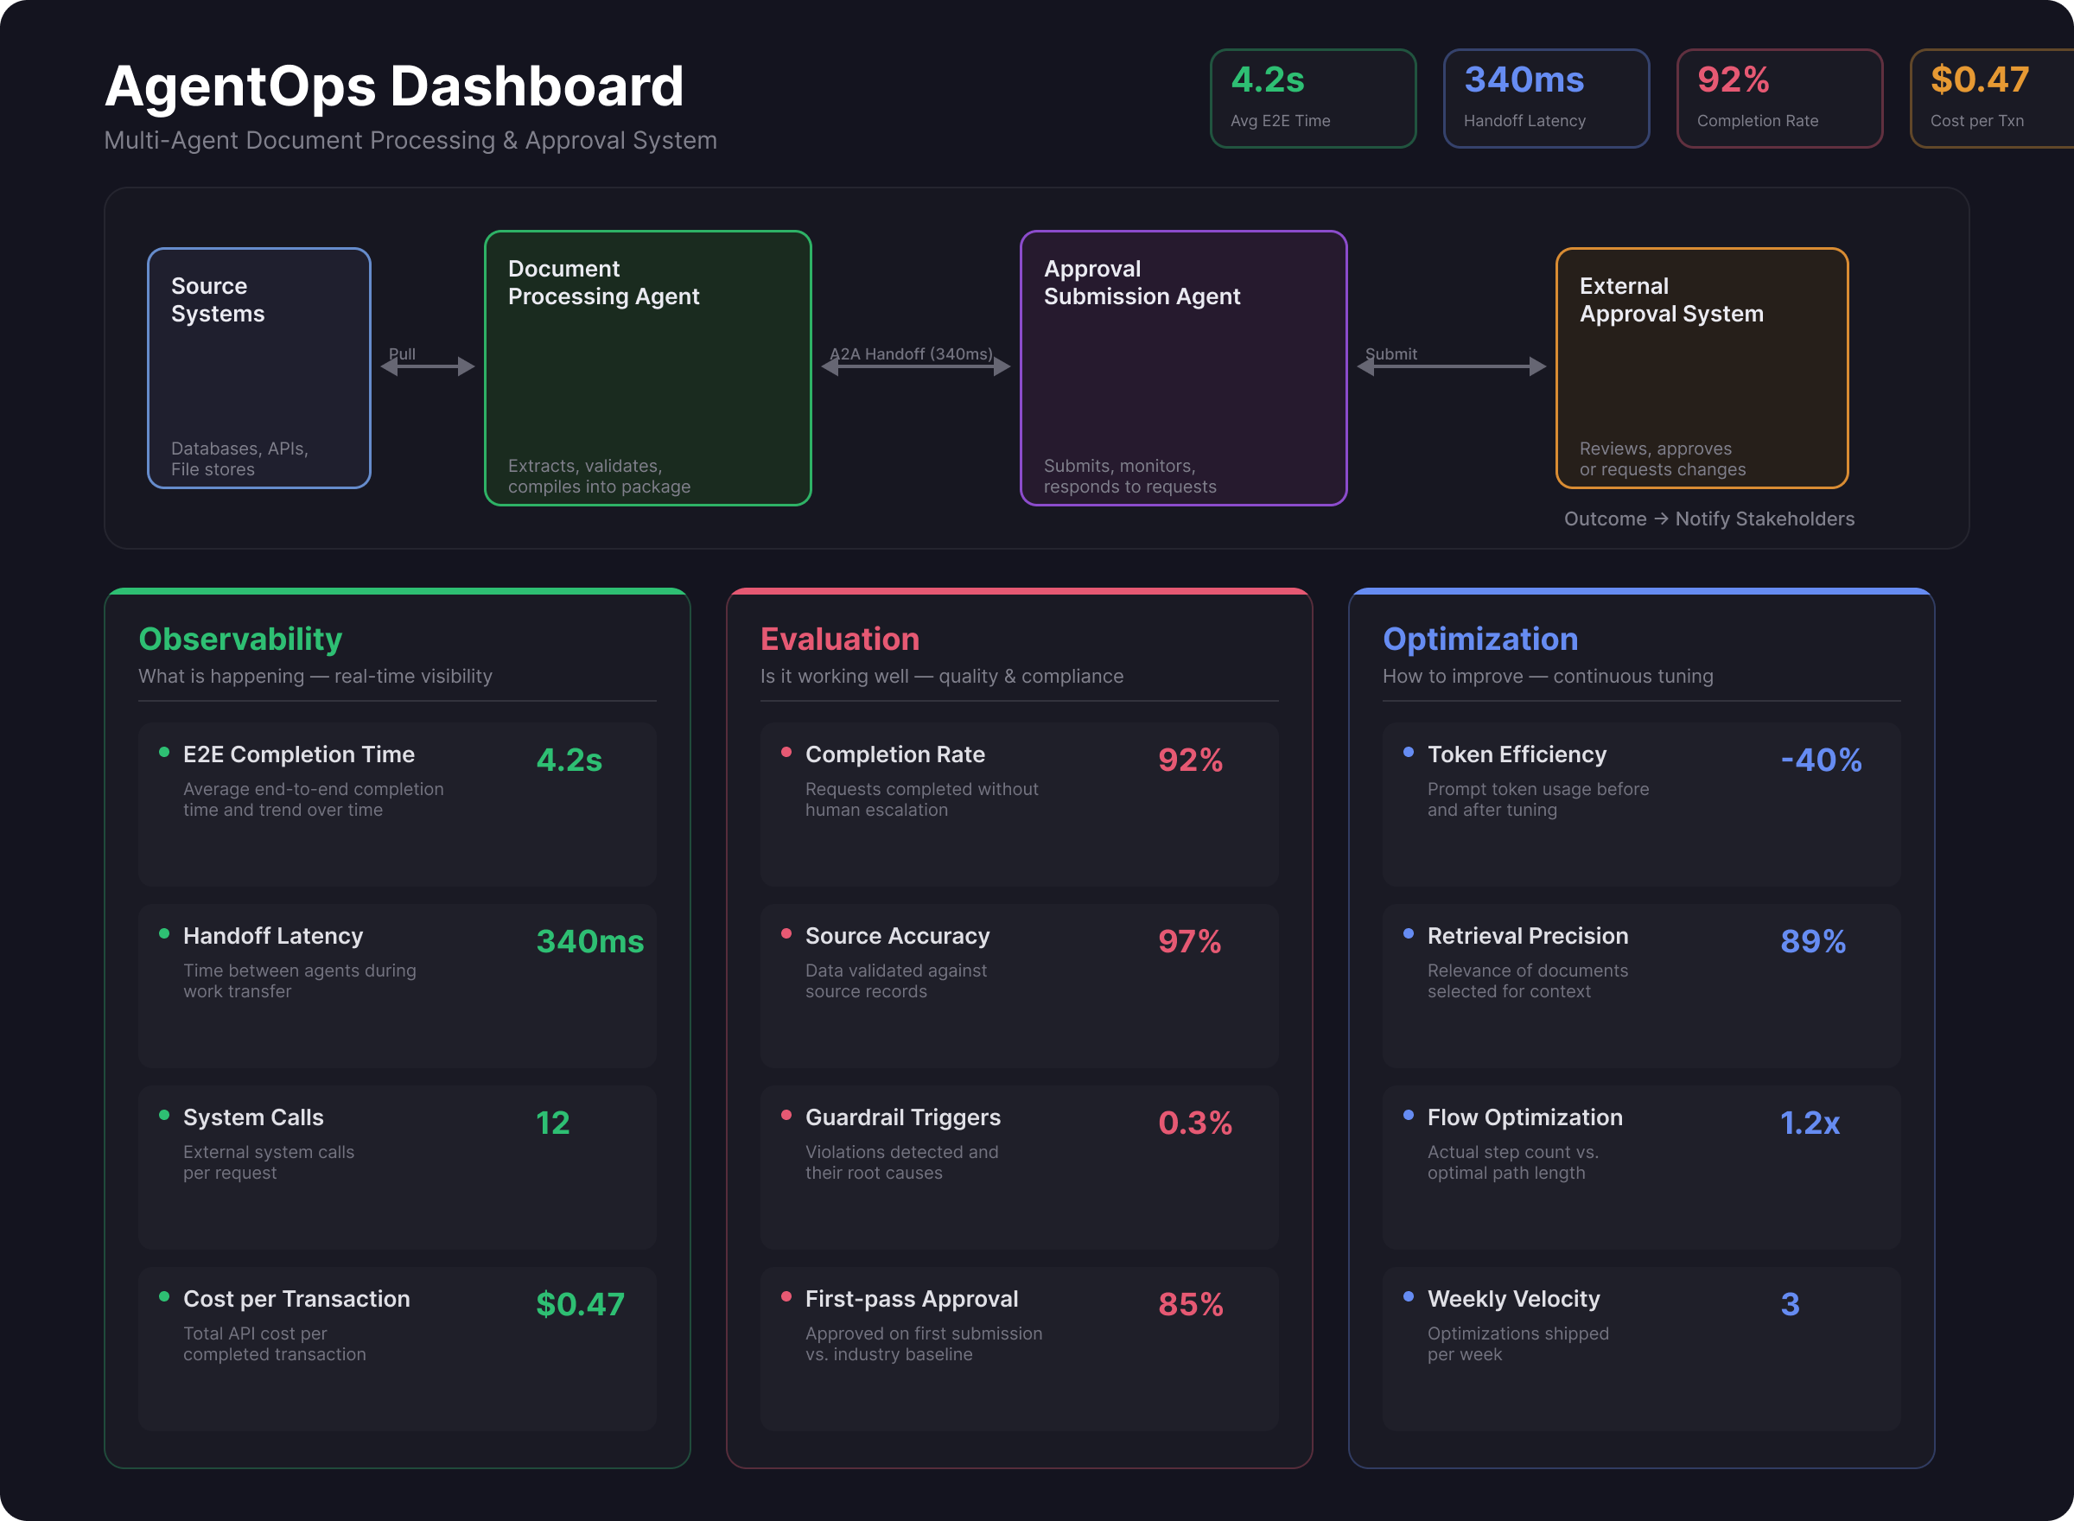Click the Weekly Velocity value 3
This screenshot has width=2074, height=1521.
click(x=1790, y=1304)
